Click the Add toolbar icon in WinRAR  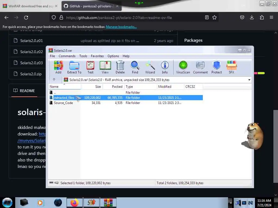tap(58, 67)
